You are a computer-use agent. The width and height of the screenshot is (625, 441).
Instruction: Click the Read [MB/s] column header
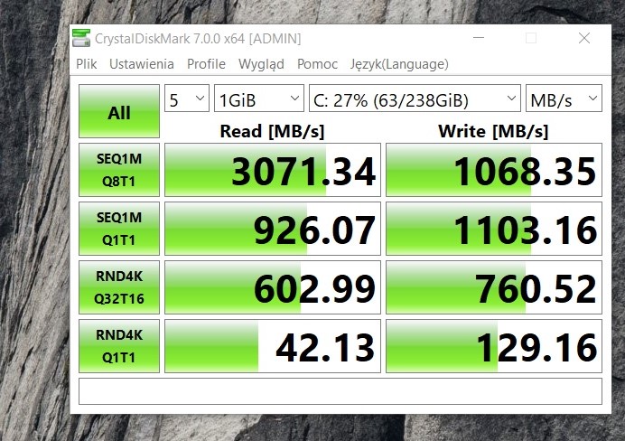coord(272,131)
